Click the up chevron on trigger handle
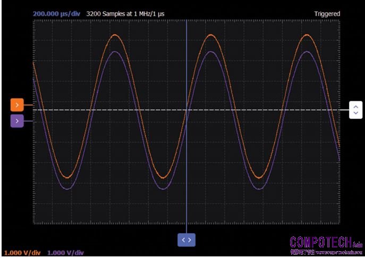 (355, 106)
